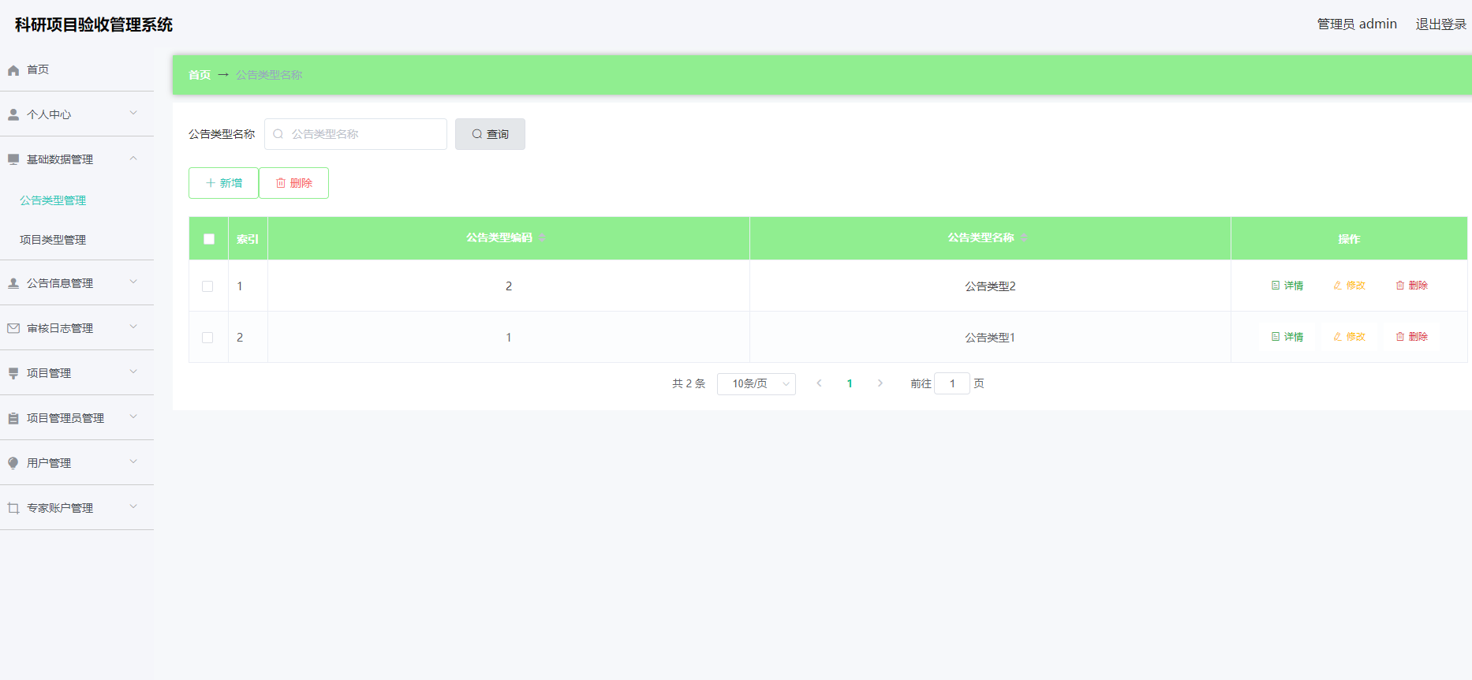Click the 查询 search button
Viewport: 1472px width, 680px height.
490,134
